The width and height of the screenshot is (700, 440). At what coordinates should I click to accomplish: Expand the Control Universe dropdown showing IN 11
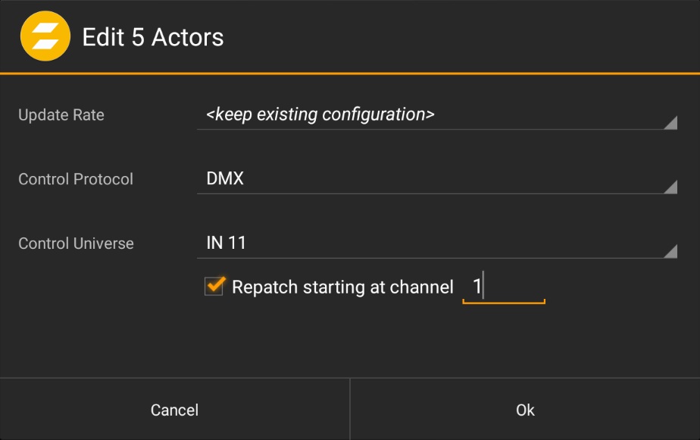pyautogui.click(x=436, y=244)
